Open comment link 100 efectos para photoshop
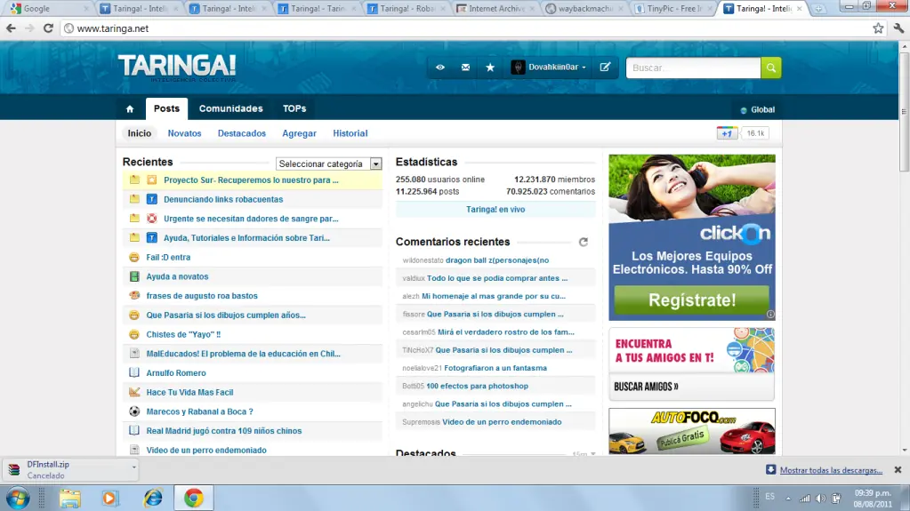Screen dimensions: 910x511 coord(477,387)
